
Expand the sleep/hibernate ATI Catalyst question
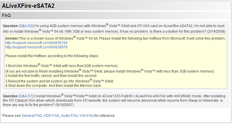117,98
